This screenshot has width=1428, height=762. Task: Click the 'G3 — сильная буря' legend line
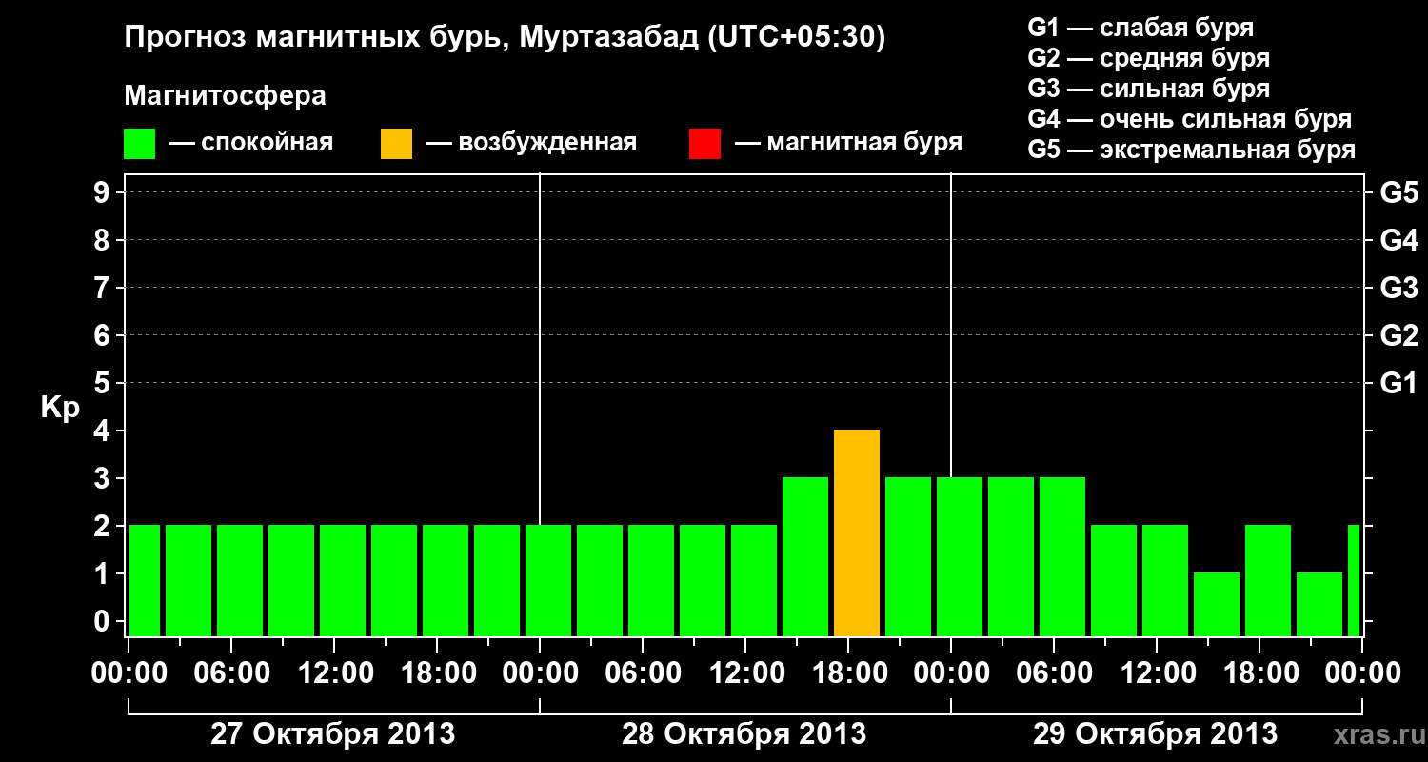pyautogui.click(x=1149, y=89)
